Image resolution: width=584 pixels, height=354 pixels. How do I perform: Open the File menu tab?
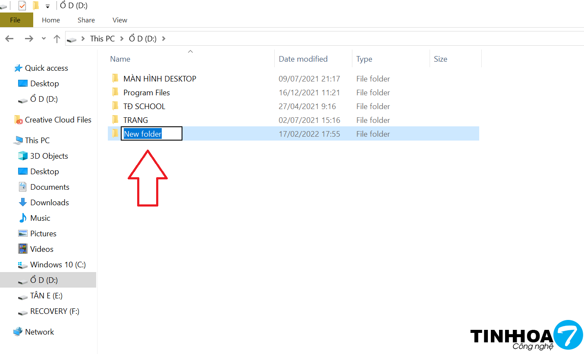(x=15, y=20)
